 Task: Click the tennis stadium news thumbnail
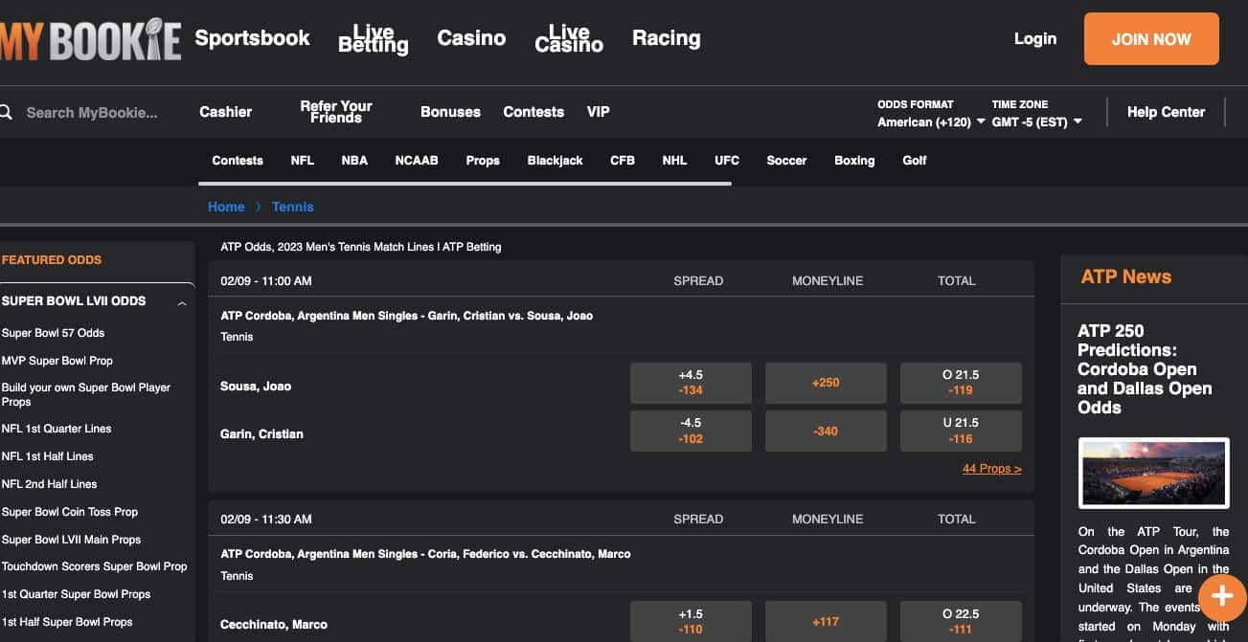[x=1153, y=473]
